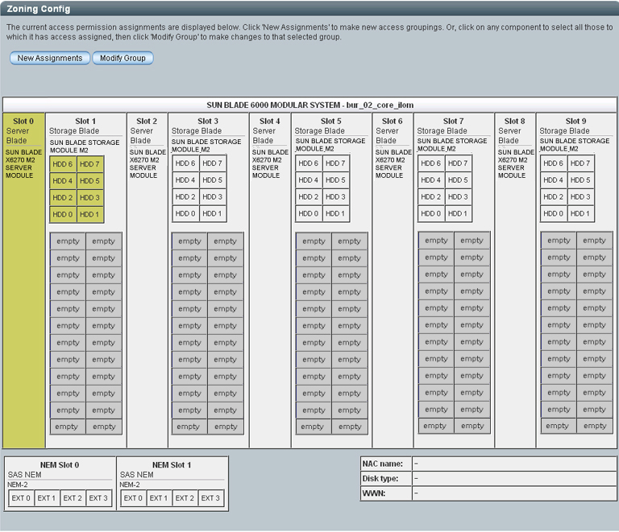
Task: Select the Slot 8 server blade
Action: click(515, 281)
